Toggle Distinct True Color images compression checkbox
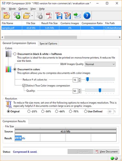Image resolution: width=122 pixels, height=161 pixels. click(x=24, y=86)
